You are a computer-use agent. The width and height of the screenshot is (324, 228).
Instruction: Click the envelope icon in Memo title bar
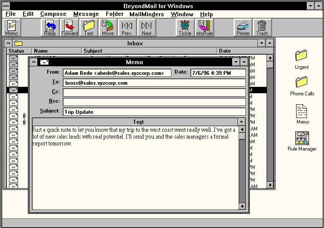(x=44, y=62)
